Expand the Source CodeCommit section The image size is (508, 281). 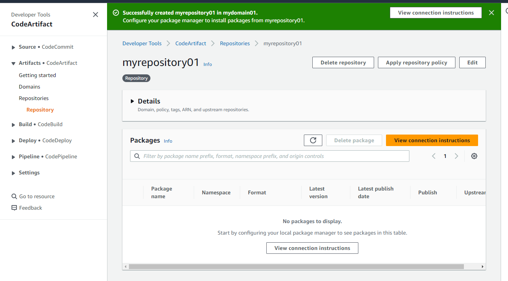pos(14,47)
